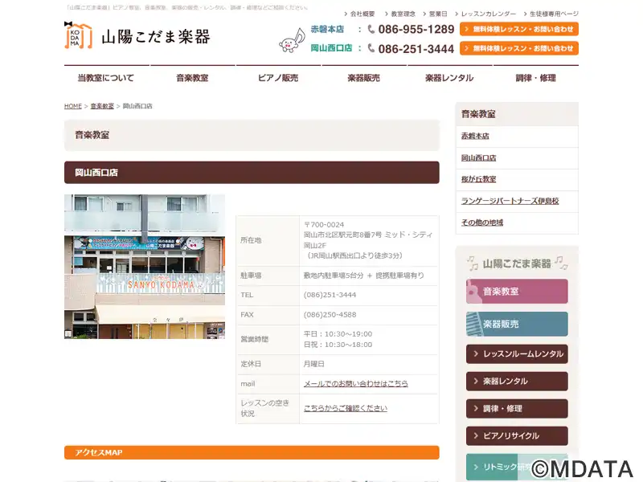The height and width of the screenshot is (482, 643).
Task: Click chevron on ピアノリサイクル button
Action: tap(476, 435)
